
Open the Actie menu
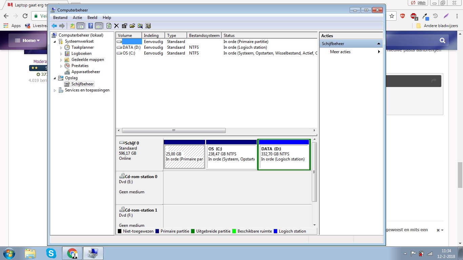coord(77,18)
